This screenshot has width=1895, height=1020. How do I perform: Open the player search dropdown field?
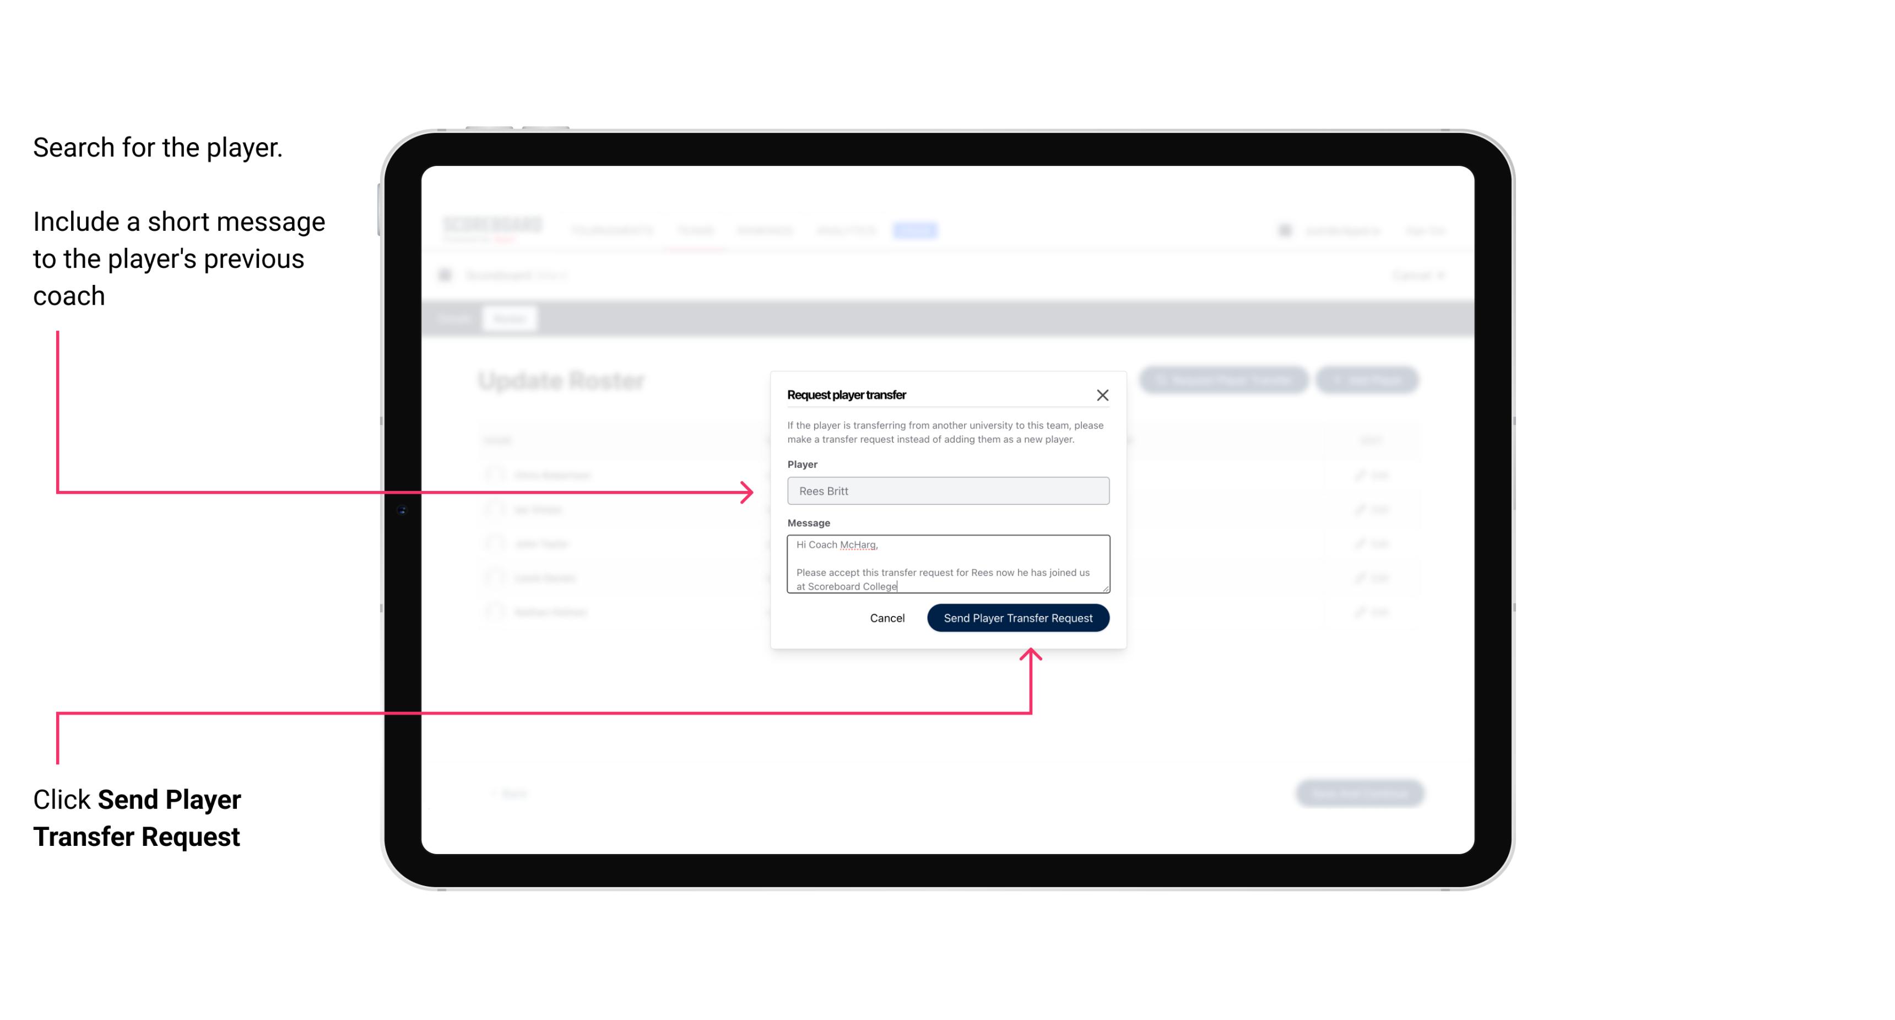coord(946,490)
